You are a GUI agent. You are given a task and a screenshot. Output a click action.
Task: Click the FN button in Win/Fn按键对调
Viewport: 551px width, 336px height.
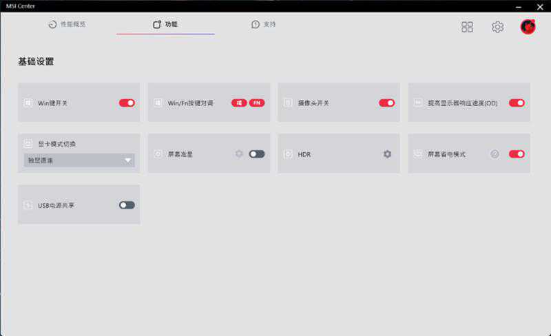(256, 103)
